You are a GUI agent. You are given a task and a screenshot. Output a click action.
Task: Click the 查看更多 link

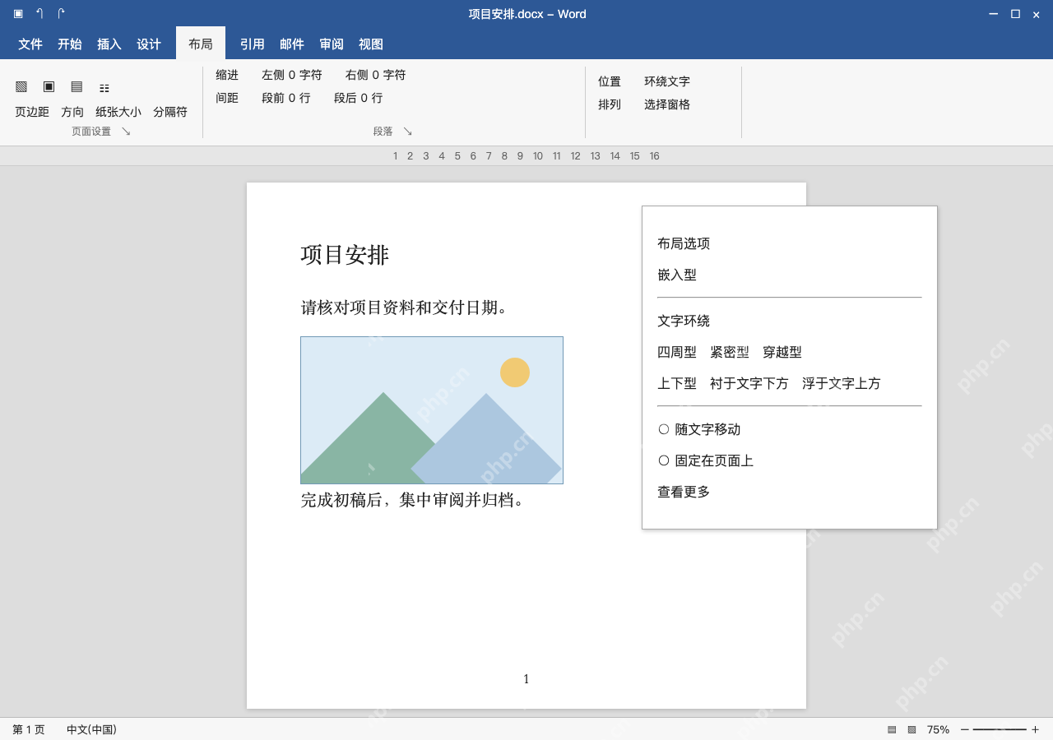pos(684,492)
